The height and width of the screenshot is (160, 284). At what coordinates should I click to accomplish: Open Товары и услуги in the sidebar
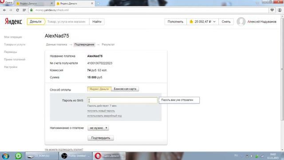click(15, 44)
